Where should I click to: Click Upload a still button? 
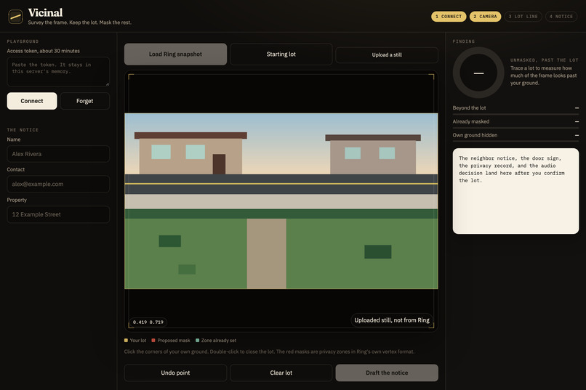pos(387,55)
